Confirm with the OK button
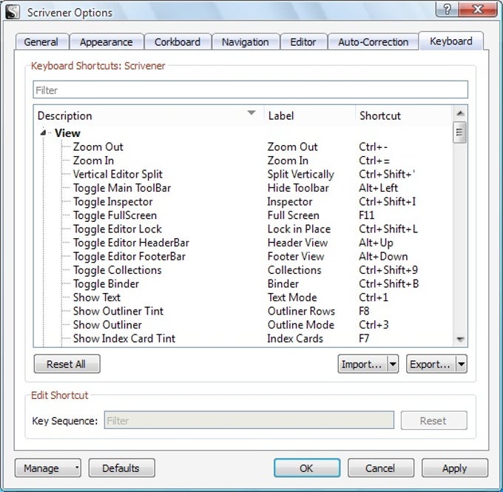Image resolution: width=503 pixels, height=492 pixels. [307, 468]
